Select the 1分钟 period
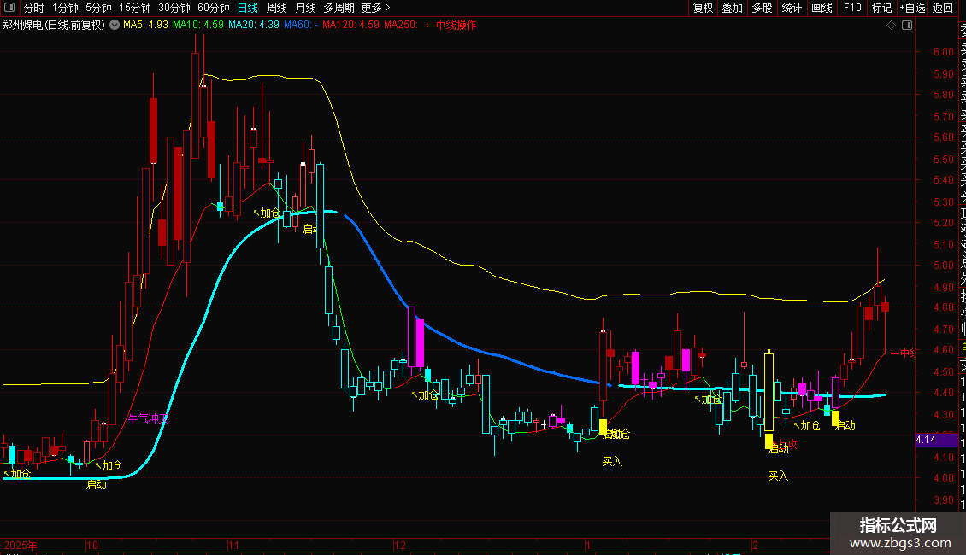The image size is (966, 555). 65,8
